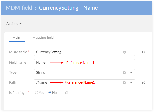Open the Path external link icon
The height and width of the screenshot is (112, 154).
point(144,83)
